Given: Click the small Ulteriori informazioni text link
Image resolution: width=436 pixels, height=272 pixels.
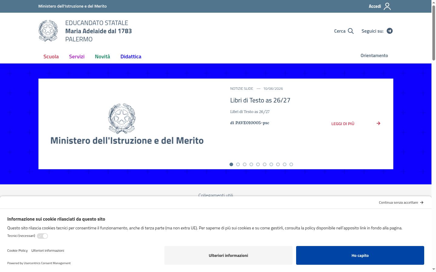Looking at the screenshot, I should (x=48, y=251).
